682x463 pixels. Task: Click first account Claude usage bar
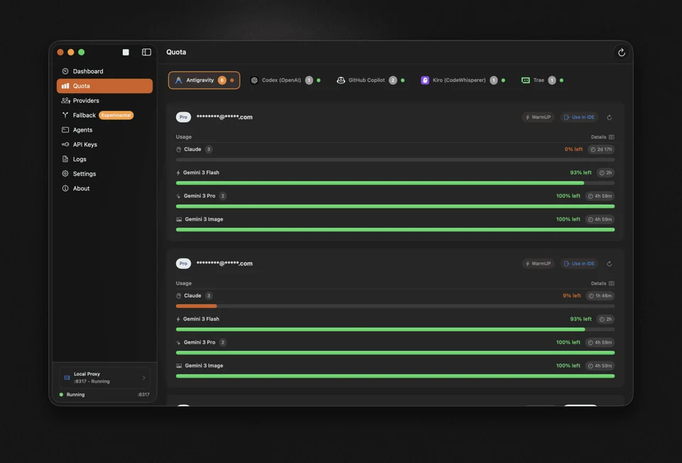(395, 160)
